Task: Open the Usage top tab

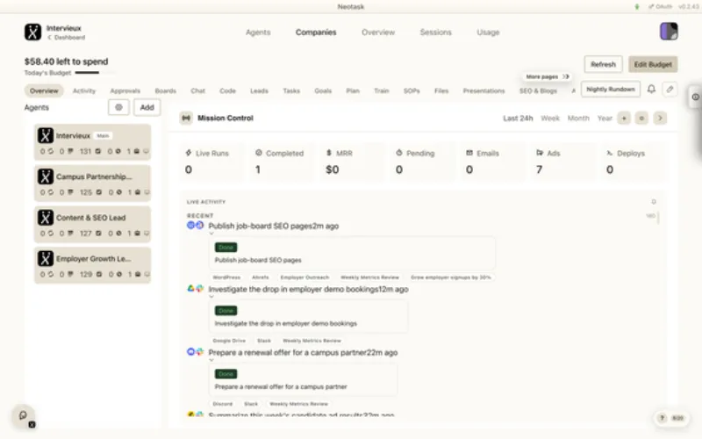Action: tap(488, 32)
